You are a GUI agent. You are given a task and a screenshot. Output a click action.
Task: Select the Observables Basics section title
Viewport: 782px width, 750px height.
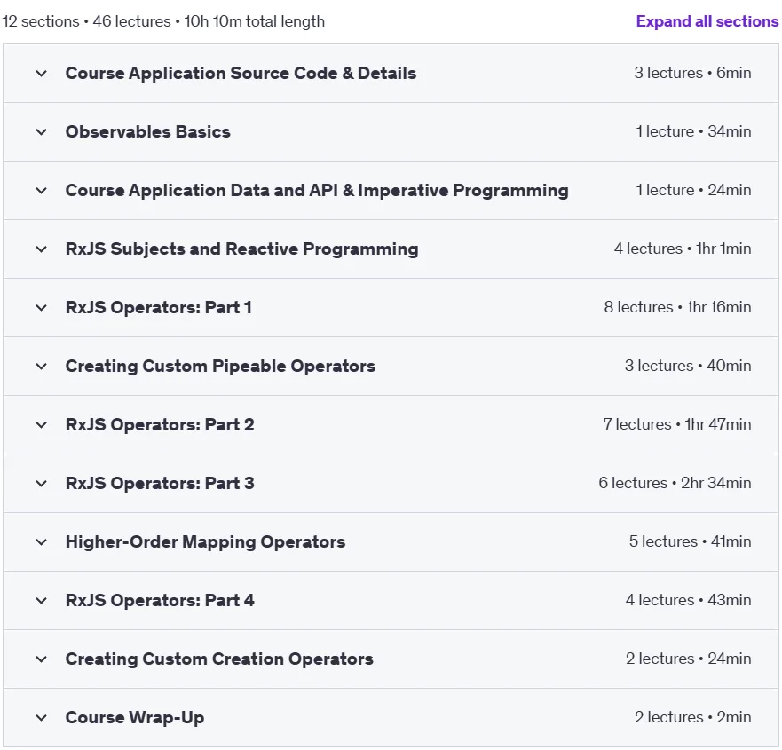tap(147, 131)
